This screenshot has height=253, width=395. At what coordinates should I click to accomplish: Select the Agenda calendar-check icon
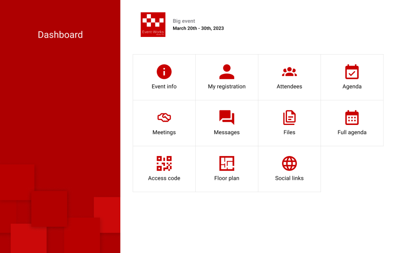(352, 72)
